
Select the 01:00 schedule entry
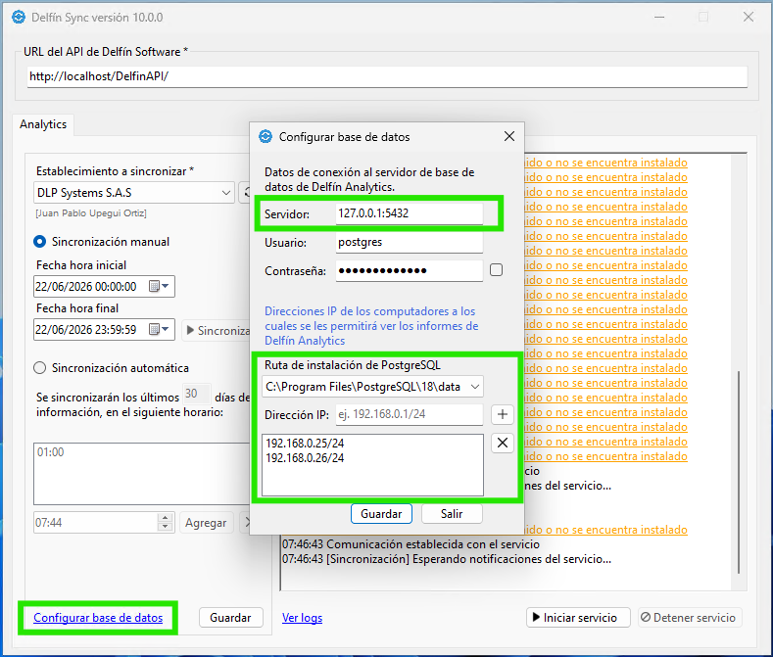pyautogui.click(x=50, y=452)
